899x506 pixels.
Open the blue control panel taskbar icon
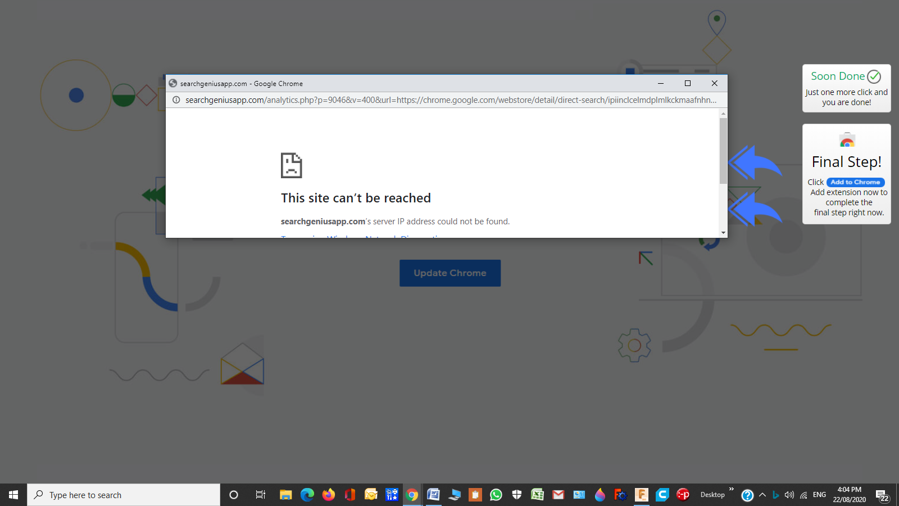392,495
